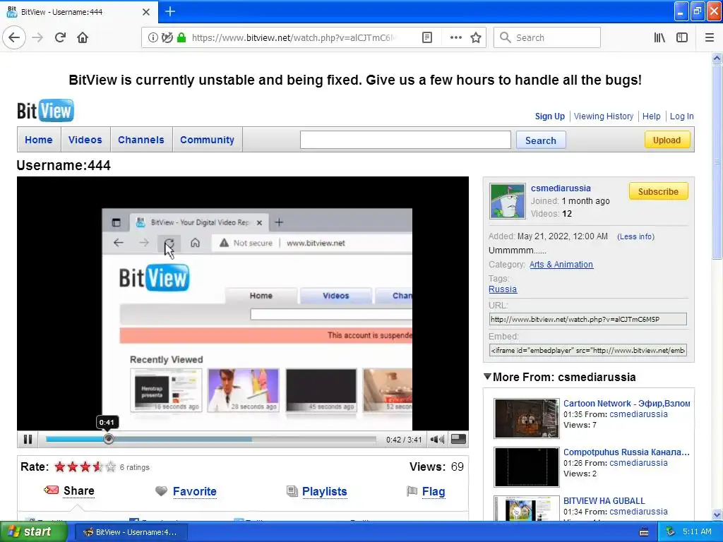
Task: Toggle the video fullscreen size icon
Action: pyautogui.click(x=458, y=439)
